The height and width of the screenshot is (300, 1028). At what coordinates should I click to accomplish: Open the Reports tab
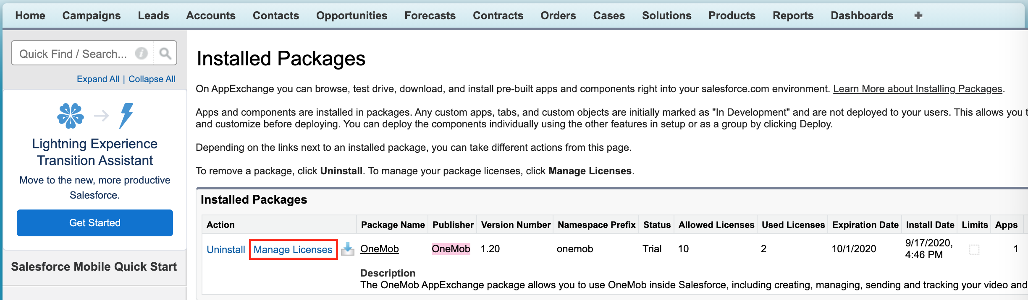(x=793, y=16)
